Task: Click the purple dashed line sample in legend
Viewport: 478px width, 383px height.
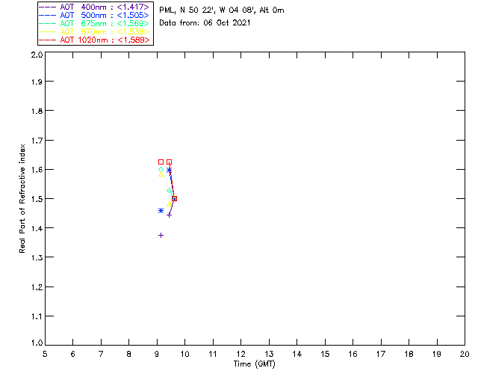Action: [x=48, y=7]
